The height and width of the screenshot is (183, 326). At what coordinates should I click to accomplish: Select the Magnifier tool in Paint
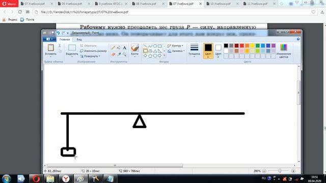(x=124, y=54)
